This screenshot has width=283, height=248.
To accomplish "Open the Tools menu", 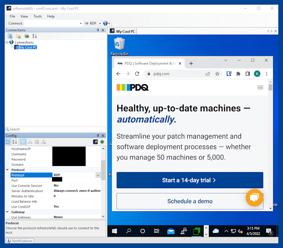I will tap(37, 16).
